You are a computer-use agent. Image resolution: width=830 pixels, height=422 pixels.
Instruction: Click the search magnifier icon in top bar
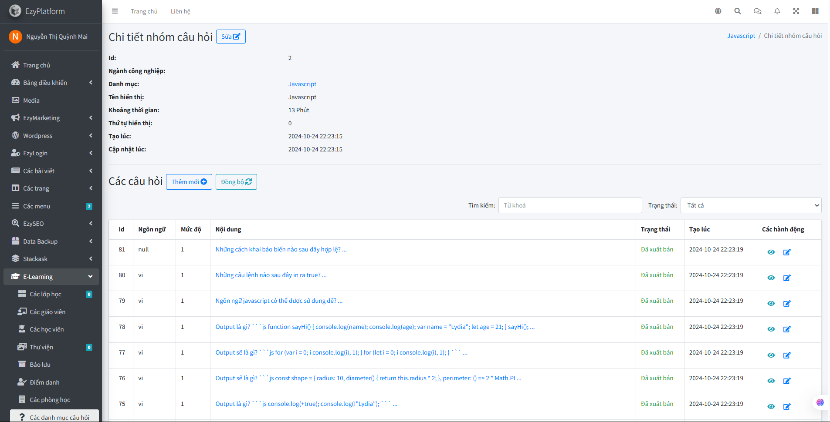tap(738, 11)
